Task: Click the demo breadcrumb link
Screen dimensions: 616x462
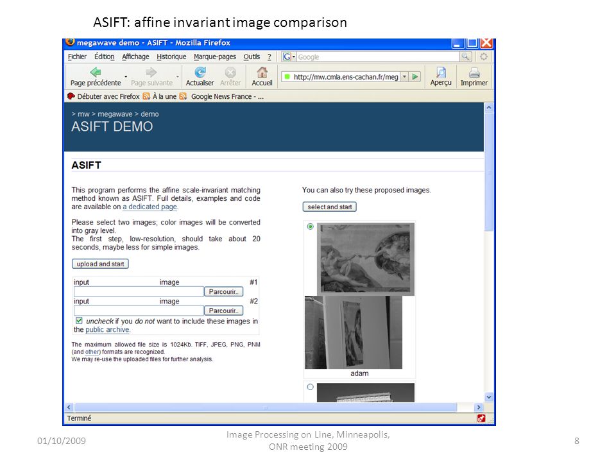Action: tap(150, 114)
